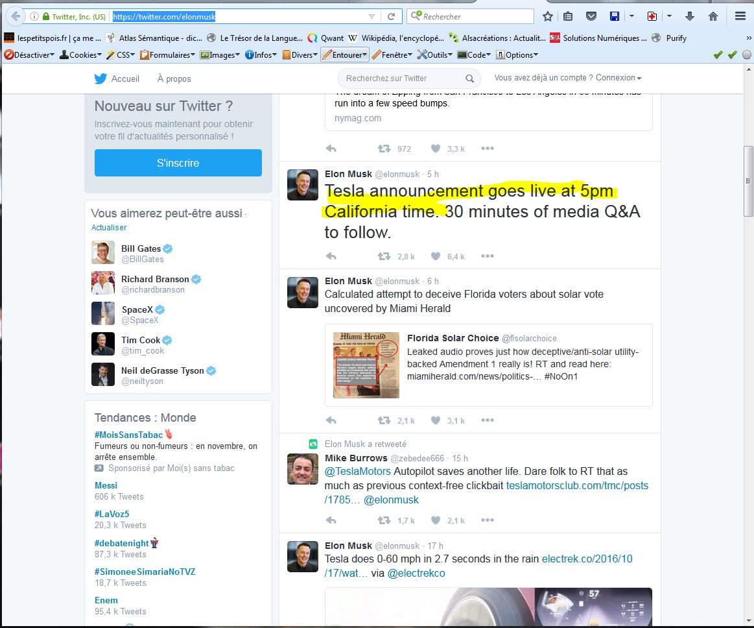
Task: Like the Florida solar vote tweet
Action: (x=435, y=420)
